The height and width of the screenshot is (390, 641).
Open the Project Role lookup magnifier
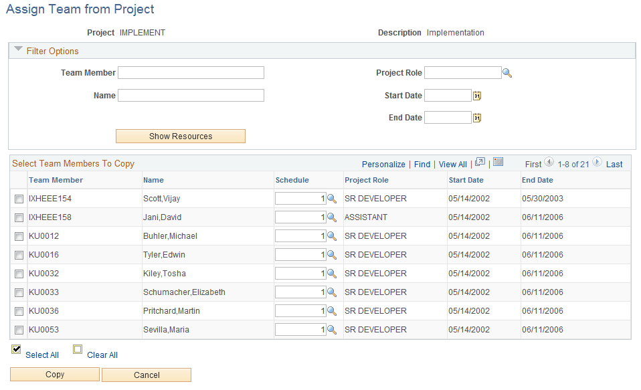pos(507,72)
